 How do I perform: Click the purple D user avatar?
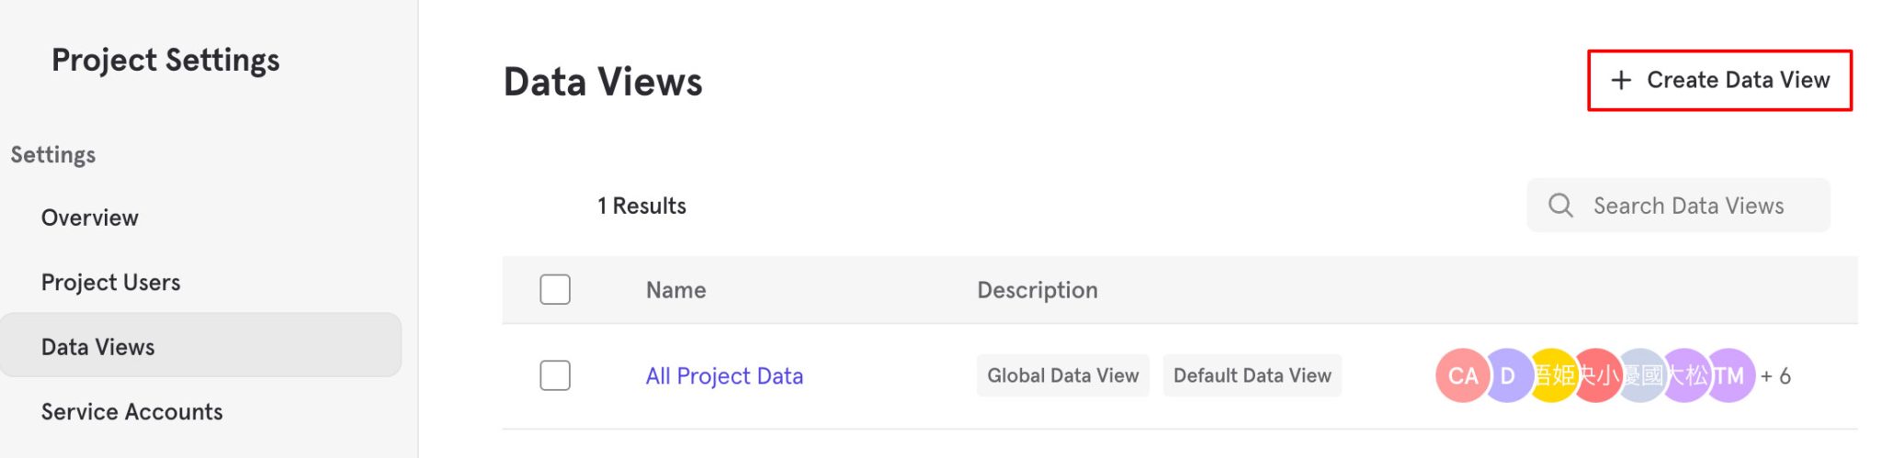[1507, 375]
